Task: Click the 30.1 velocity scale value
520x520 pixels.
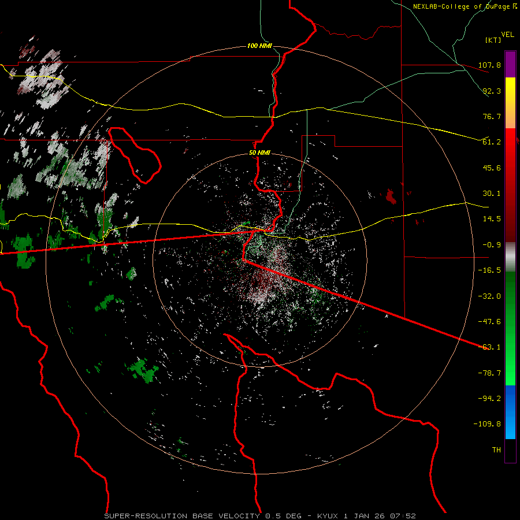Action: click(492, 194)
